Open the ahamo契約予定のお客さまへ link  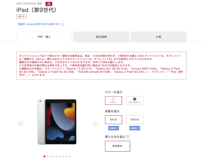pyautogui.click(x=39, y=24)
